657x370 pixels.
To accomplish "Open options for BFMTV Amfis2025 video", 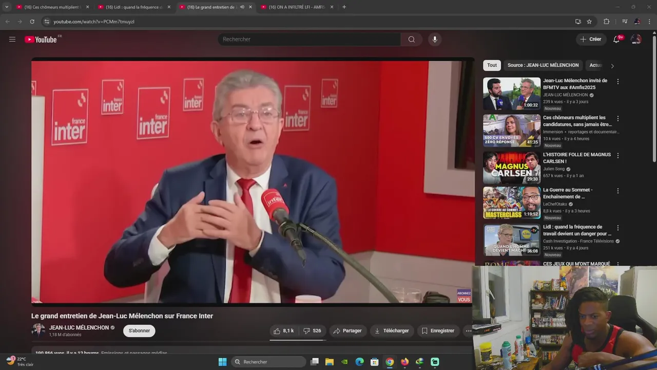I will 618,81.
